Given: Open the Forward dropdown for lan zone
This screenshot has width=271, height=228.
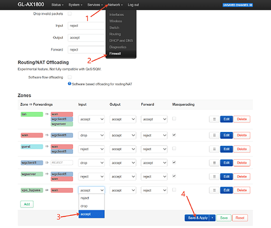Looking at the screenshot, I should pyautogui.click(x=154, y=119).
